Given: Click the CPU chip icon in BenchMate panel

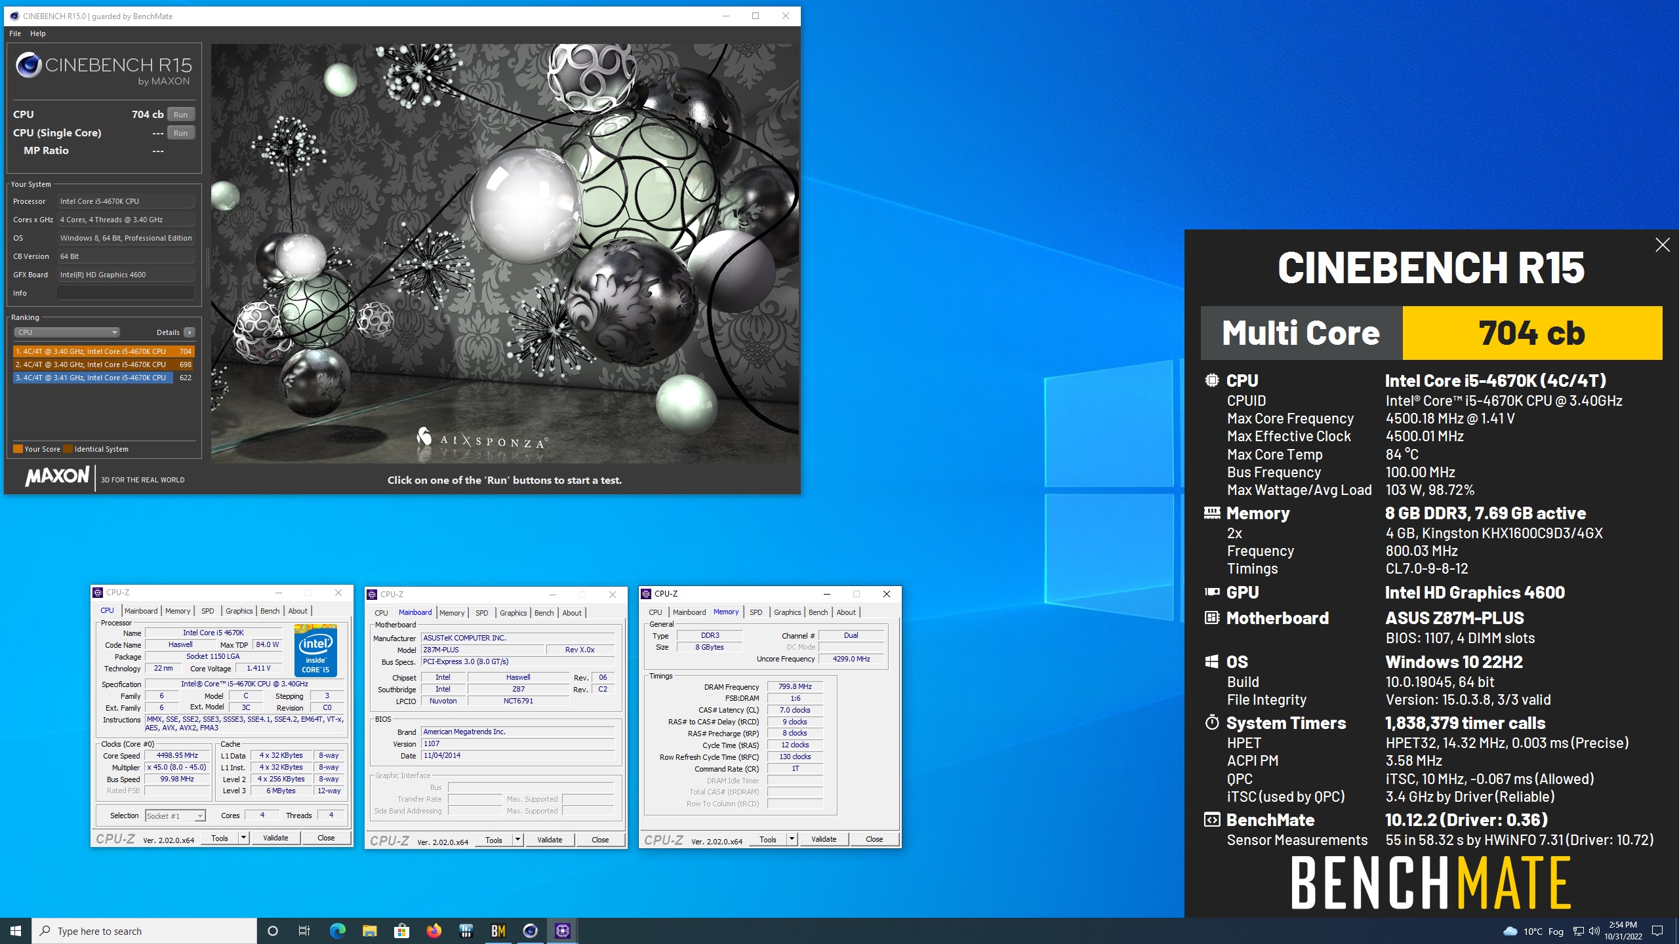Looking at the screenshot, I should (1211, 380).
